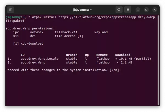
Task: Click the ID column header
Action: 23,55
